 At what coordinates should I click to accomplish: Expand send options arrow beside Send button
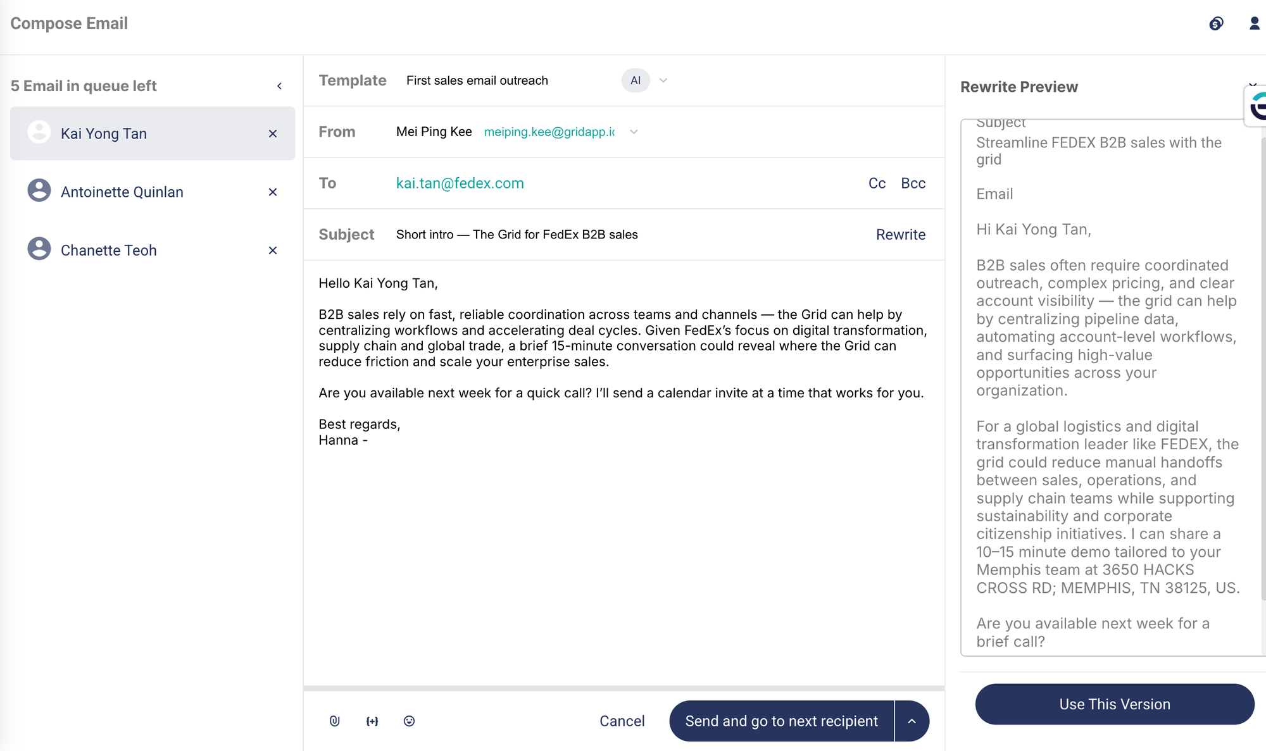click(912, 721)
